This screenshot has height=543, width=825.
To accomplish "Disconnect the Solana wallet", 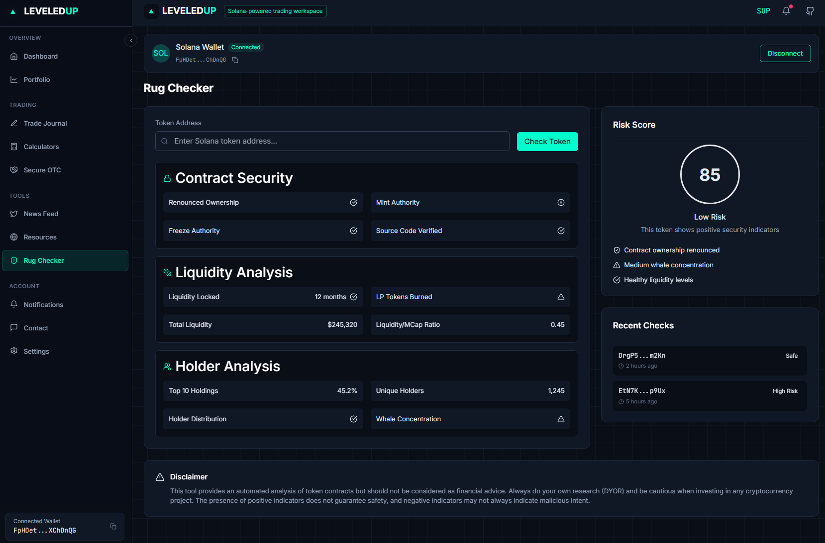I will pos(785,53).
